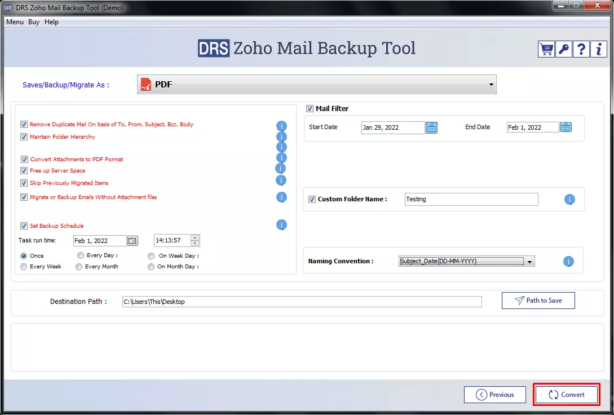Screen dimensions: 614x415
Task: Click the End Date field
Action: click(x=533, y=127)
